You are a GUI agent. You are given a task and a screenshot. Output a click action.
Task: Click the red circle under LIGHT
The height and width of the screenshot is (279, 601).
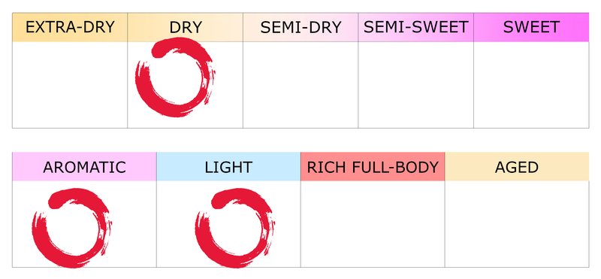pos(234,228)
